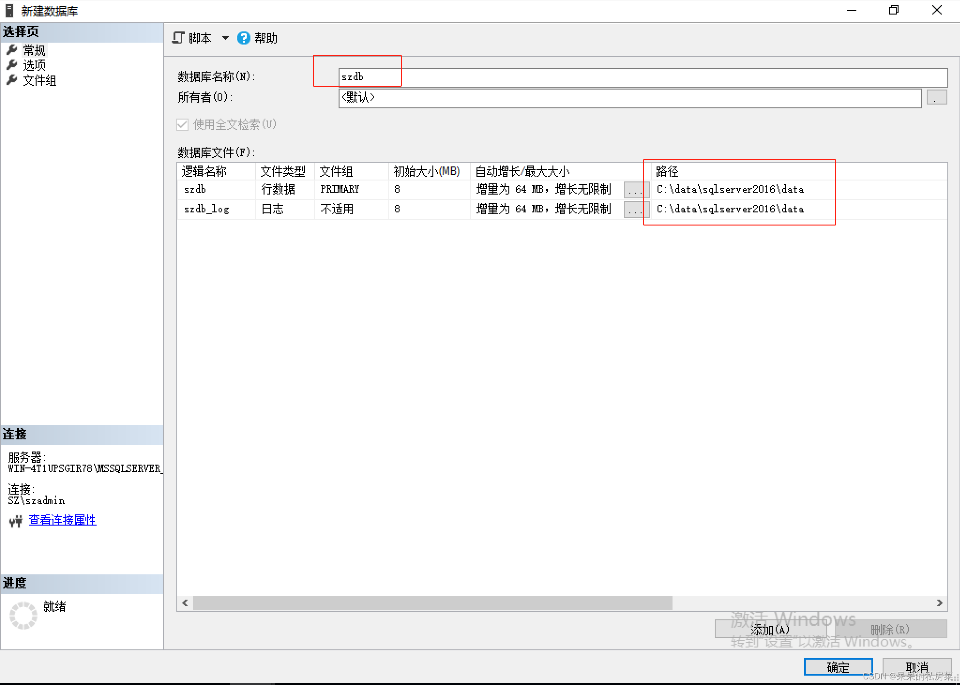Viewport: 960px width, 685px height.
Task: Click the connection properties icon
Action: tap(16, 521)
